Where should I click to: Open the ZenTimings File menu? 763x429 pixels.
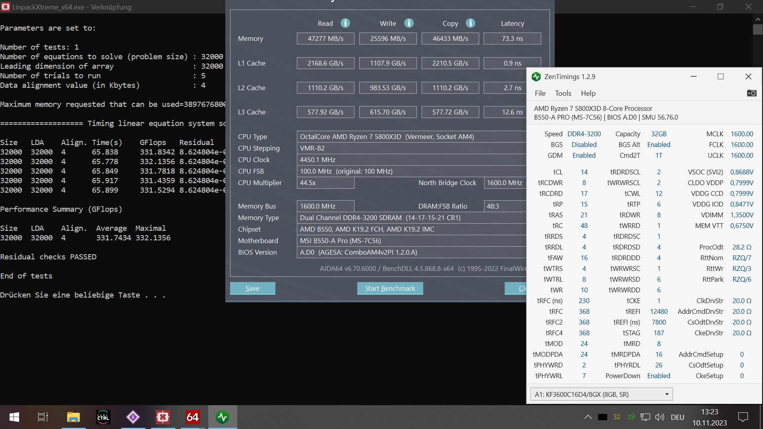tap(540, 93)
